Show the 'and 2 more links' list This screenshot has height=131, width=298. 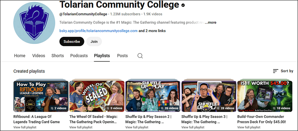(x=152, y=31)
